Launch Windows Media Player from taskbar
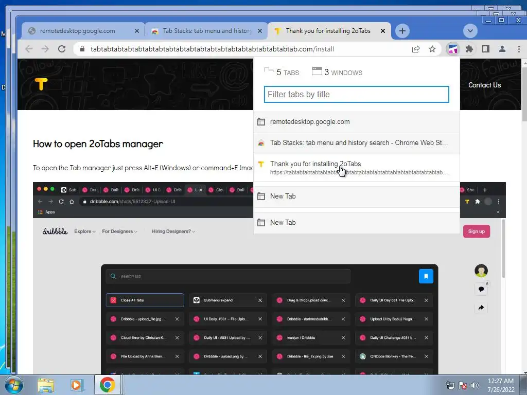Screen dimensions: 527x395 coord(76,386)
